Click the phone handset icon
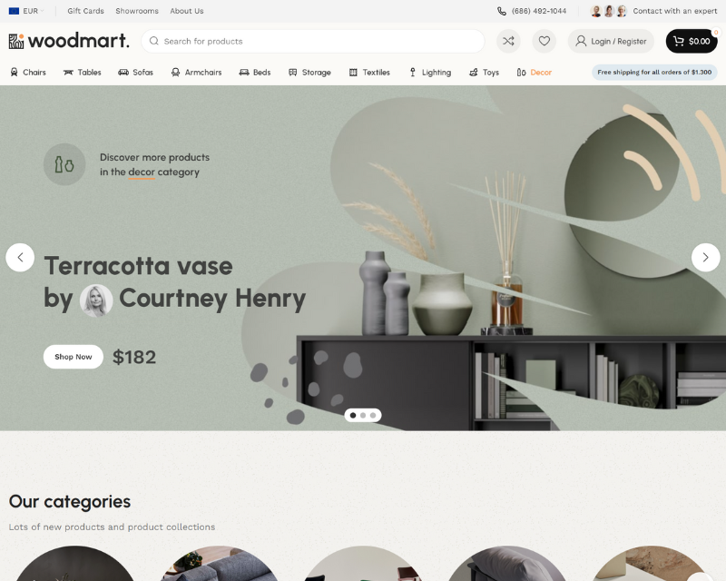The image size is (726, 581). 502,11
